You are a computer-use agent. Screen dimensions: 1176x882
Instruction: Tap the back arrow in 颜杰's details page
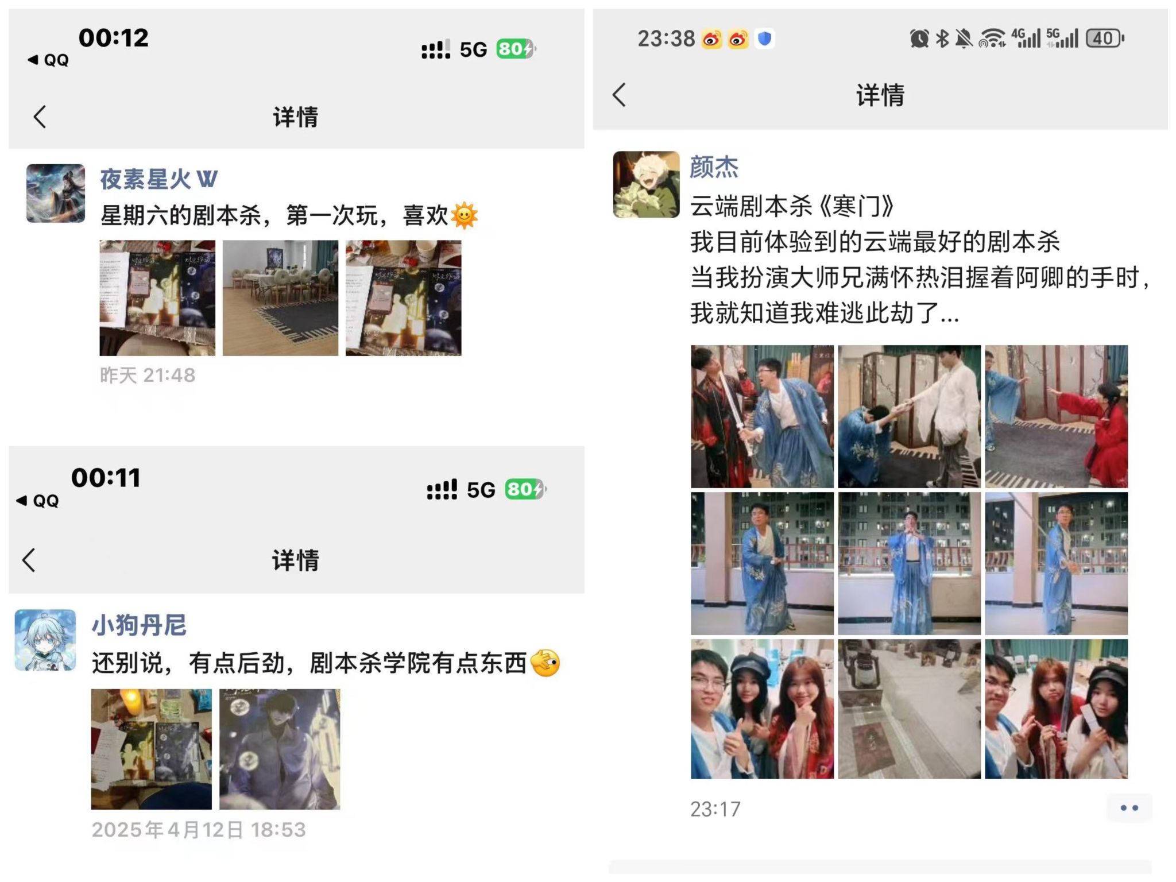[x=619, y=95]
